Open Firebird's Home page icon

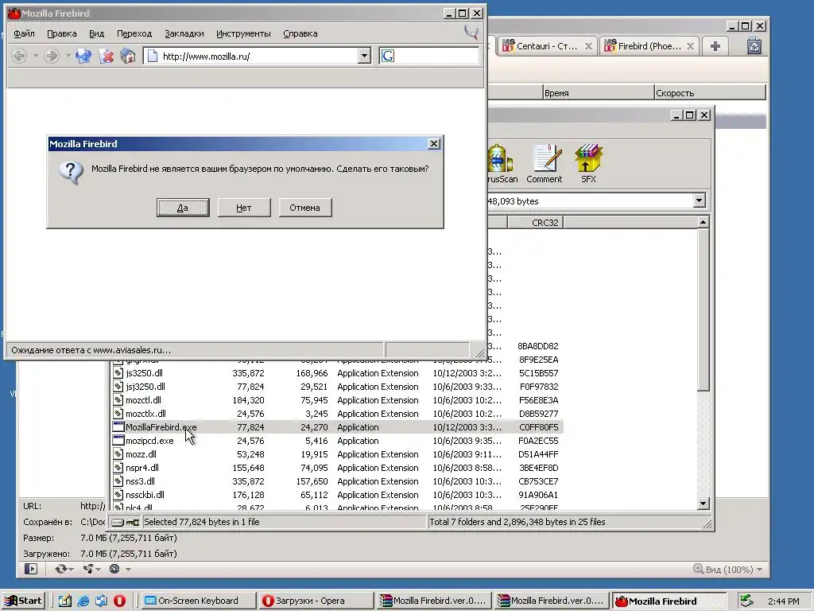click(x=128, y=56)
